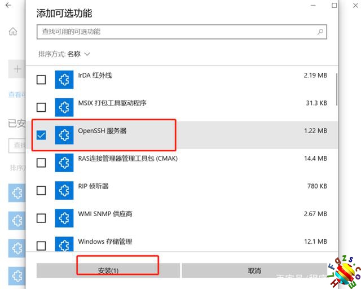The height and width of the screenshot is (289, 361).
Task: Click the Windows 存储管理 feature icon
Action: click(x=64, y=244)
